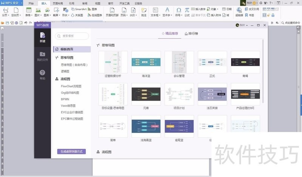Click the 点此查找命令 search box
The width and height of the screenshot is (302, 177).
click(290, 23)
